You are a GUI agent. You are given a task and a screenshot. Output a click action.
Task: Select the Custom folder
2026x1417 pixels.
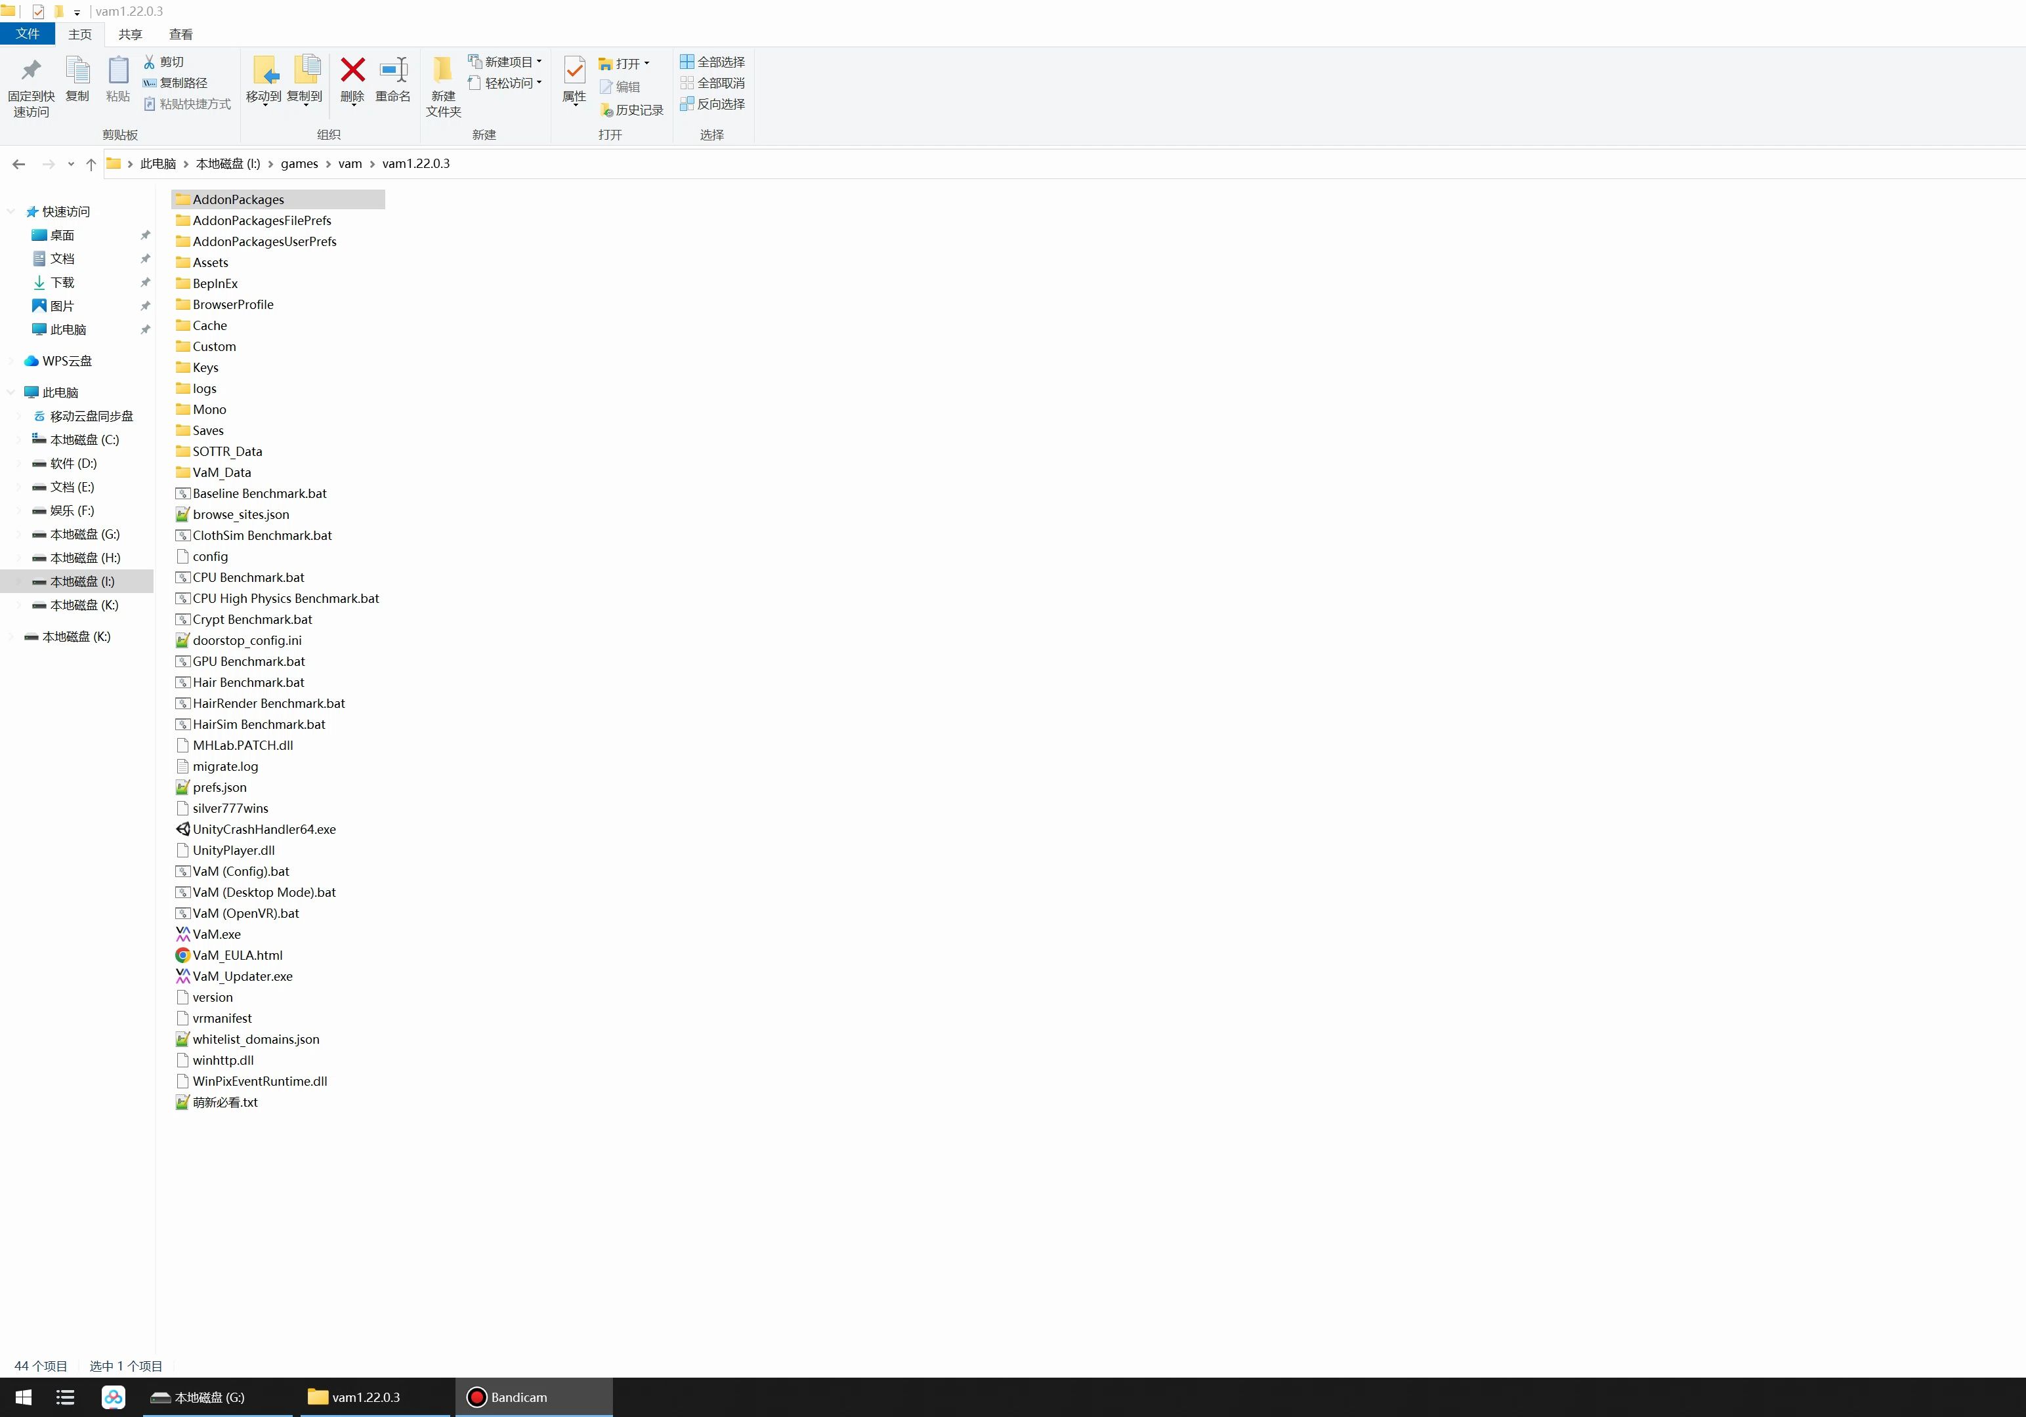point(215,346)
